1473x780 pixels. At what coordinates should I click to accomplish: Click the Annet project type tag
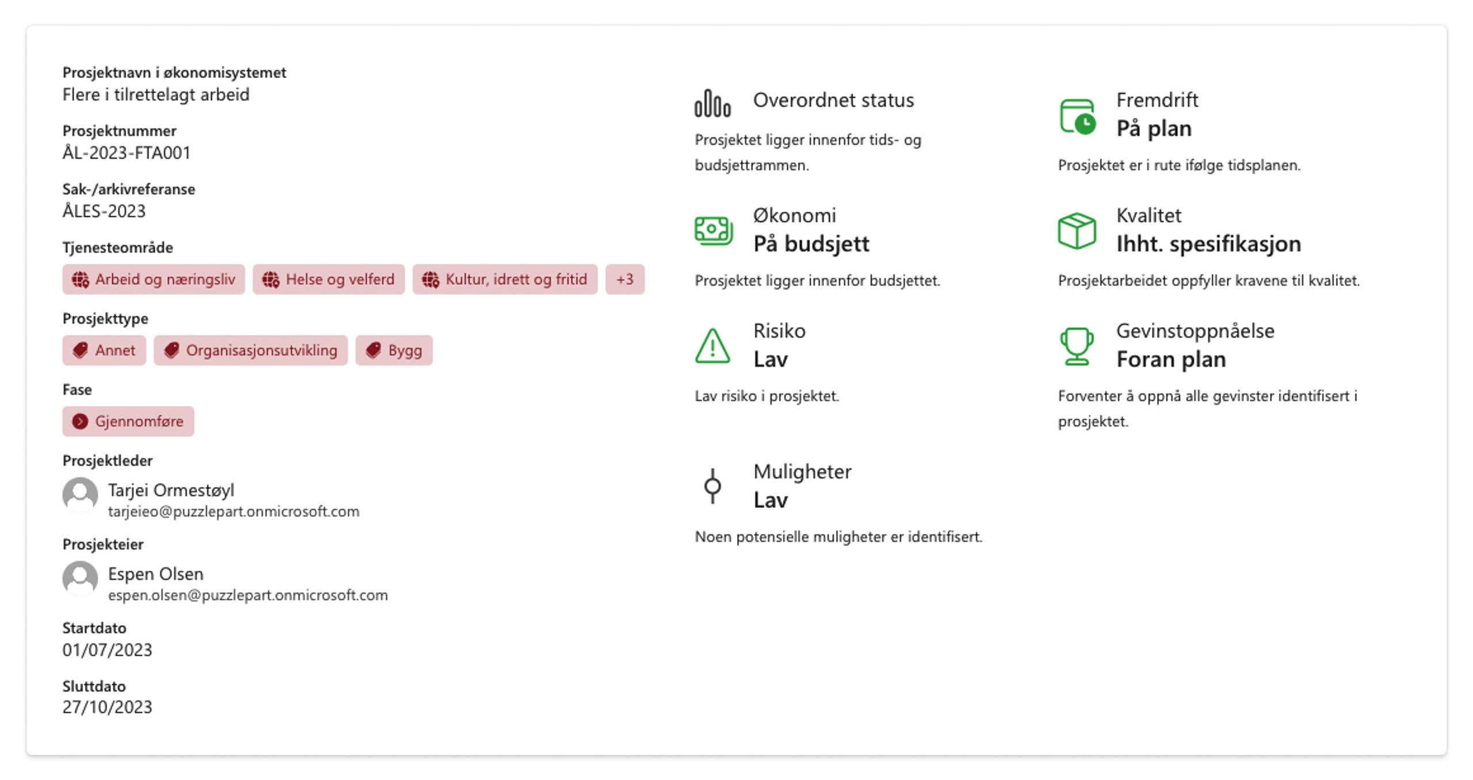coord(104,350)
